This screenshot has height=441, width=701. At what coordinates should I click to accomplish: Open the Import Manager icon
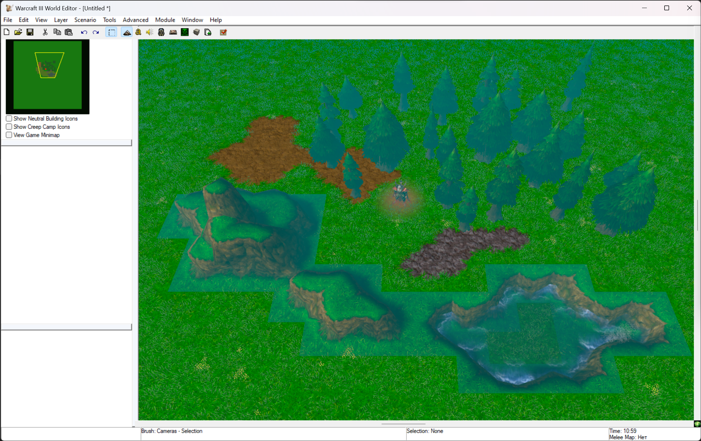pos(208,32)
